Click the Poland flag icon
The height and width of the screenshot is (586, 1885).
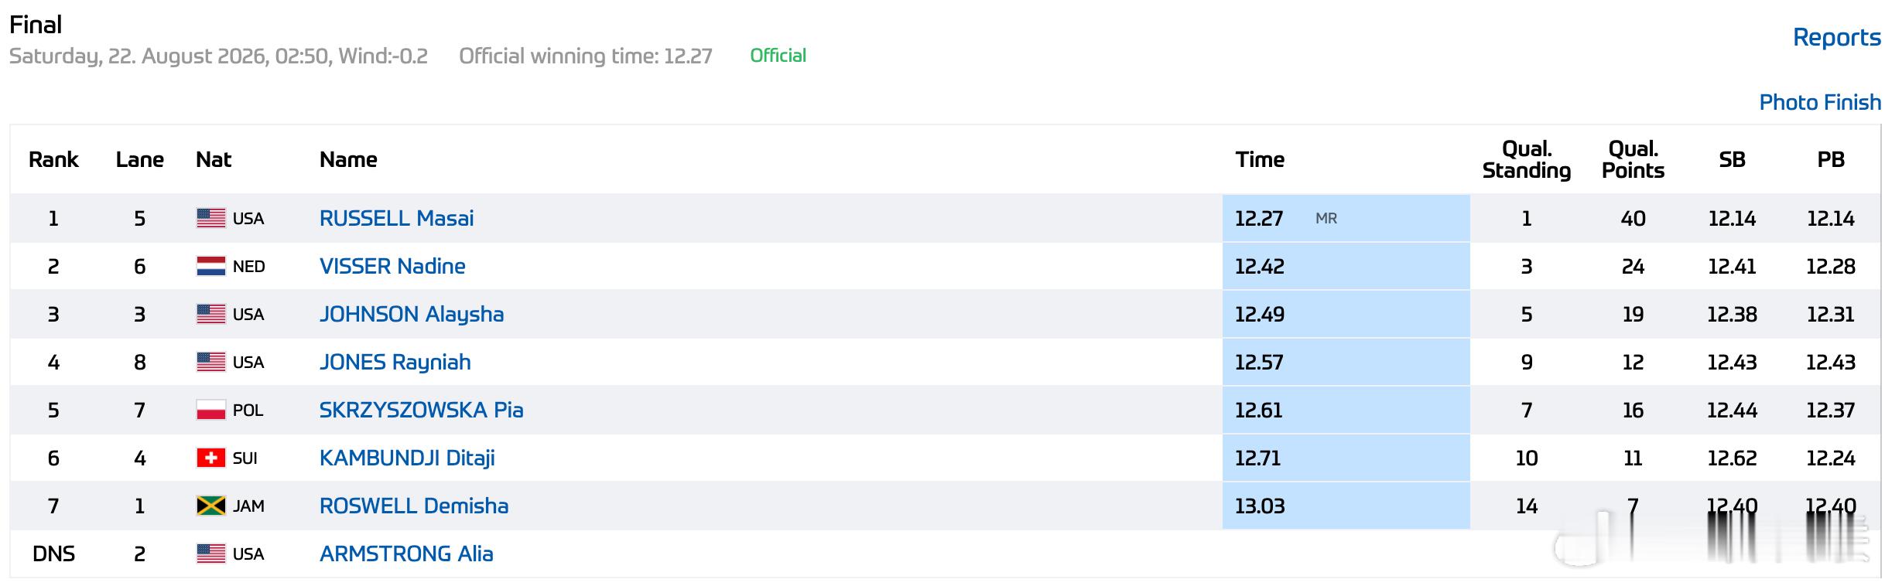pyautogui.click(x=210, y=410)
